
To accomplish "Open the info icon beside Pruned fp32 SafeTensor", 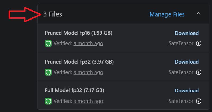I will [x=198, y=72].
